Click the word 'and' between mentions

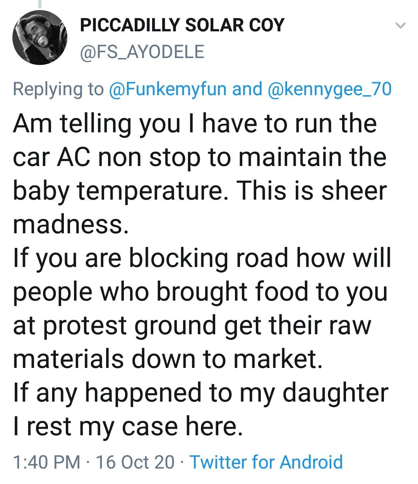[247, 89]
